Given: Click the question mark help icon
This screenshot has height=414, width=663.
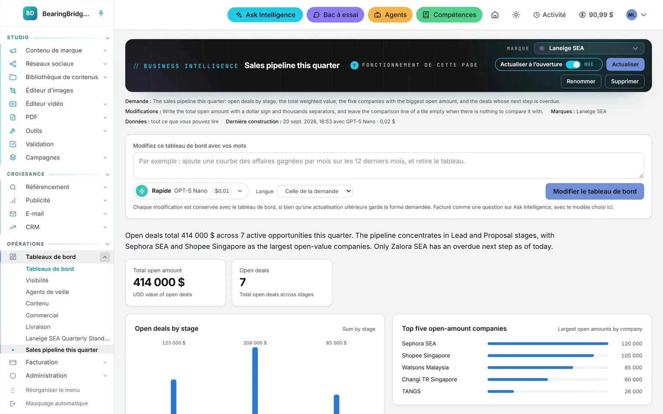Looking at the screenshot, I should pyautogui.click(x=354, y=66).
